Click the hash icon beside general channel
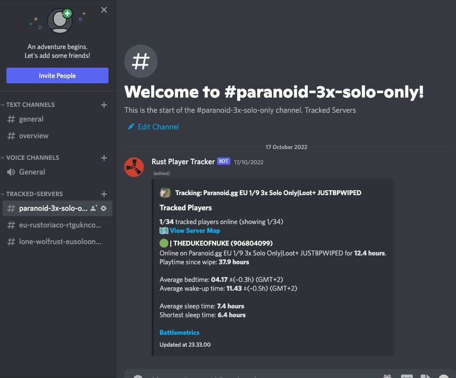 tap(11, 119)
